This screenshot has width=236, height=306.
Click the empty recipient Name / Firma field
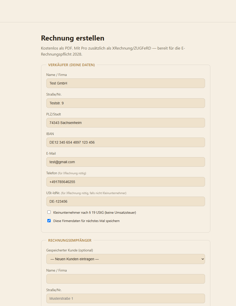125,279
